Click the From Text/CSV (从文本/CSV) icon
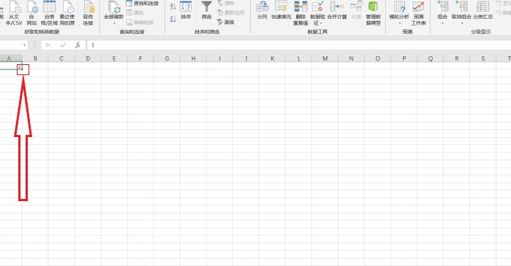 click(14, 7)
